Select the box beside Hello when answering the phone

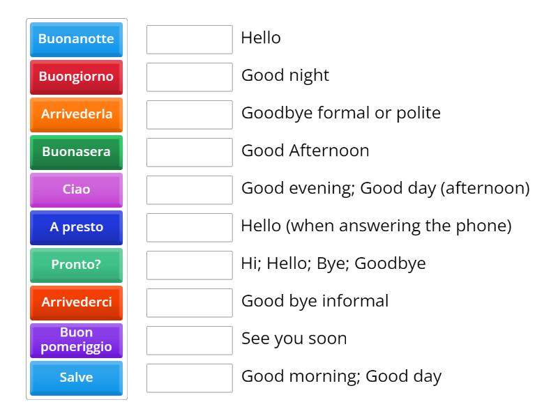189,227
